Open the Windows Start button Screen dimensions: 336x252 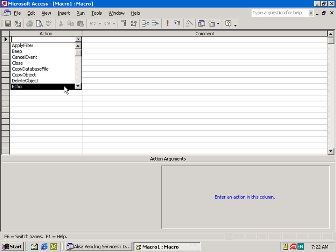click(x=13, y=247)
